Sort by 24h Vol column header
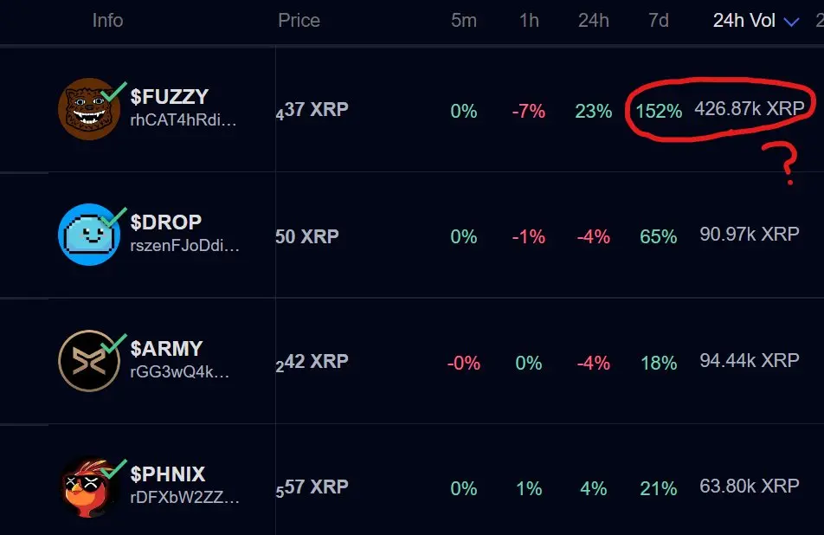Viewport: 824px width, 535px height. (744, 21)
